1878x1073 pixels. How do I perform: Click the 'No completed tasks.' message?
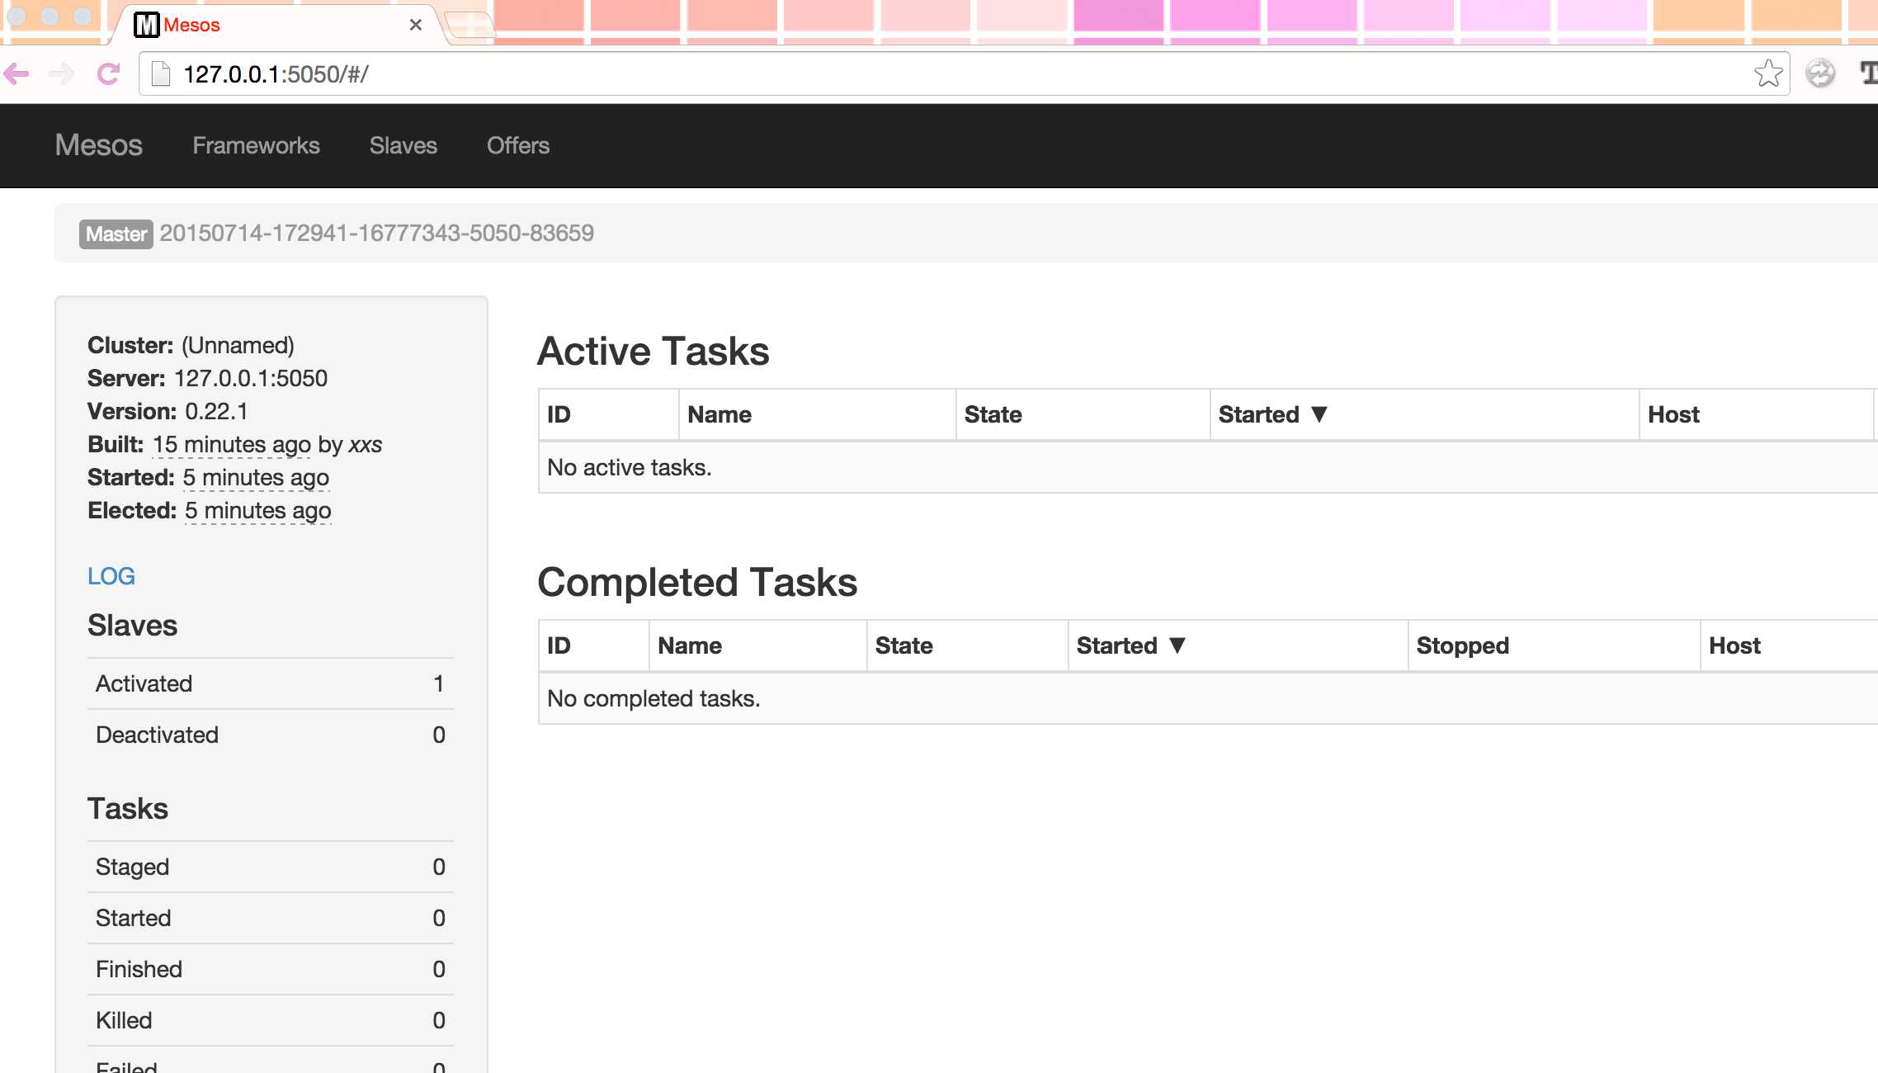point(654,698)
